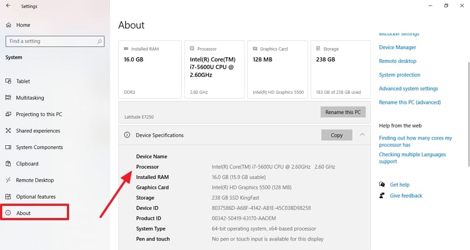470x250 pixels.
Task: Select Remote Desktop in the sidebar
Action: (x=35, y=180)
